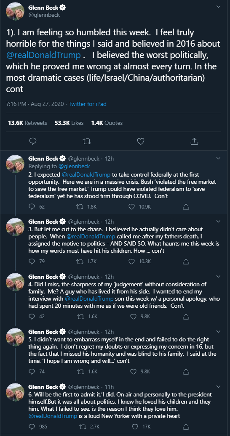This screenshot has width=230, height=436.
Task: Like tweet 6 with 17K likes
Action: pos(135,427)
